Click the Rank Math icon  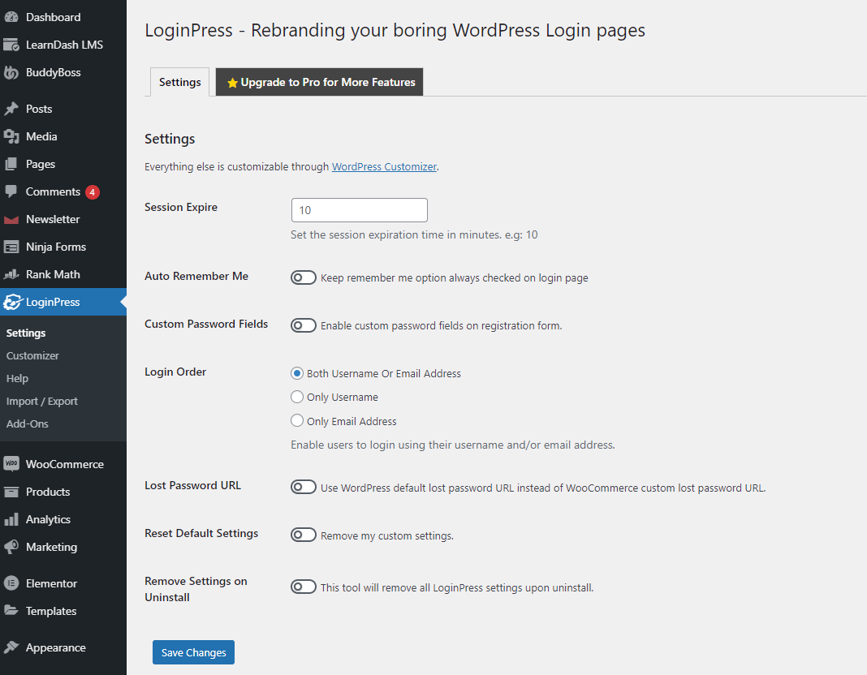point(11,274)
